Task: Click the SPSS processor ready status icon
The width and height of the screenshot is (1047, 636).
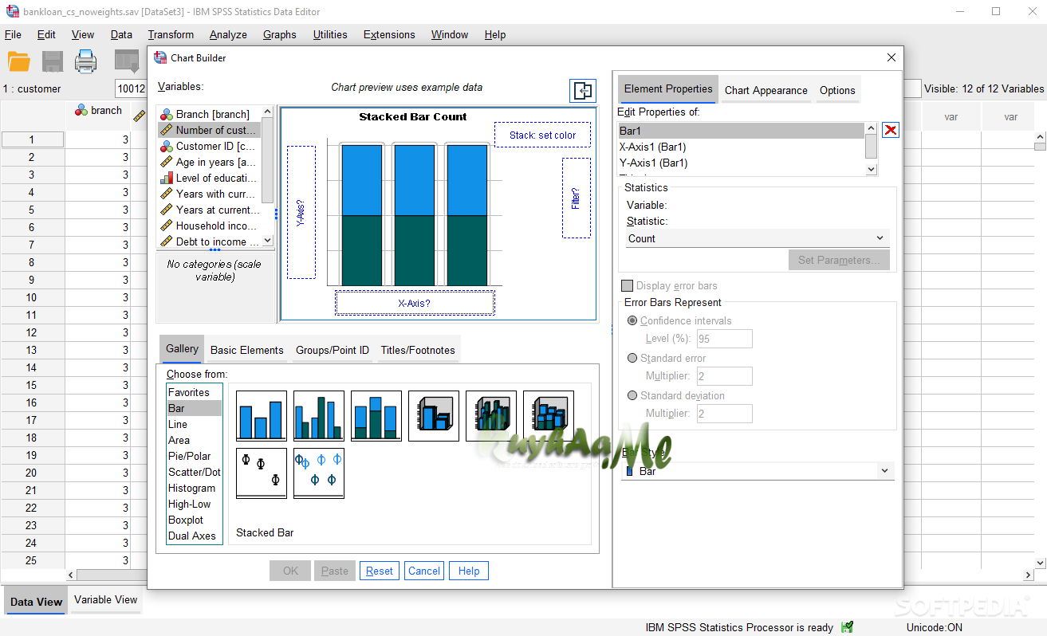Action: coord(847,627)
